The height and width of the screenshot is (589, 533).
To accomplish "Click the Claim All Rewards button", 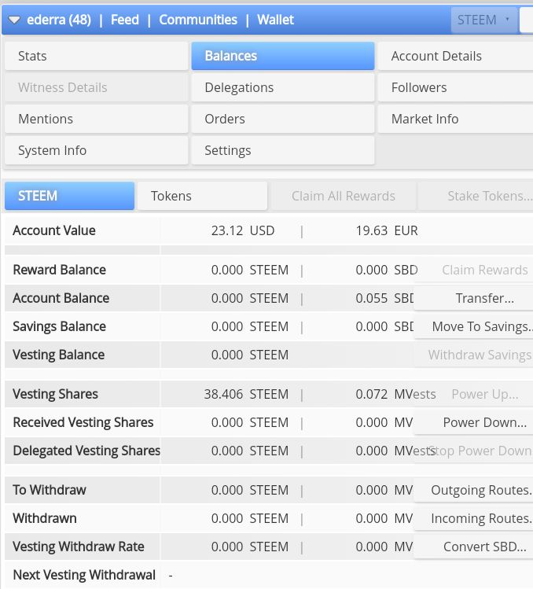I will coord(344,196).
